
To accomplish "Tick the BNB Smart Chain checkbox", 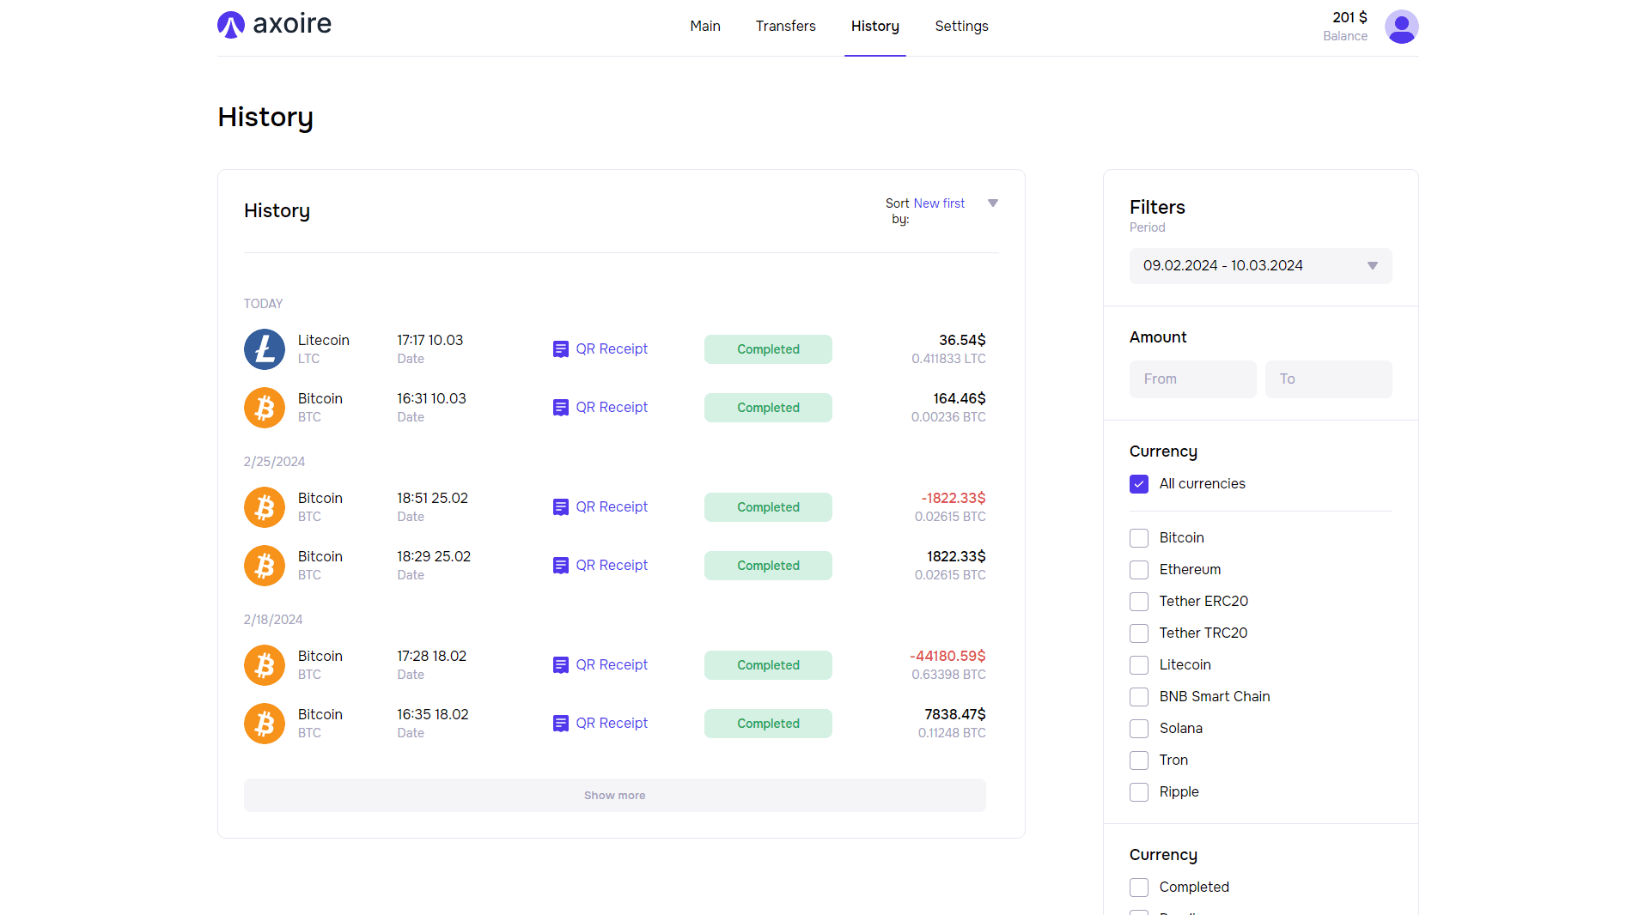I will [1139, 697].
